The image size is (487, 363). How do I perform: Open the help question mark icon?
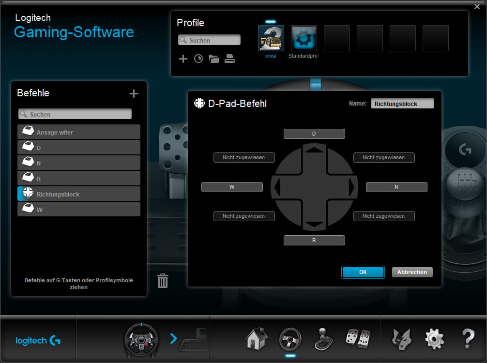[468, 339]
